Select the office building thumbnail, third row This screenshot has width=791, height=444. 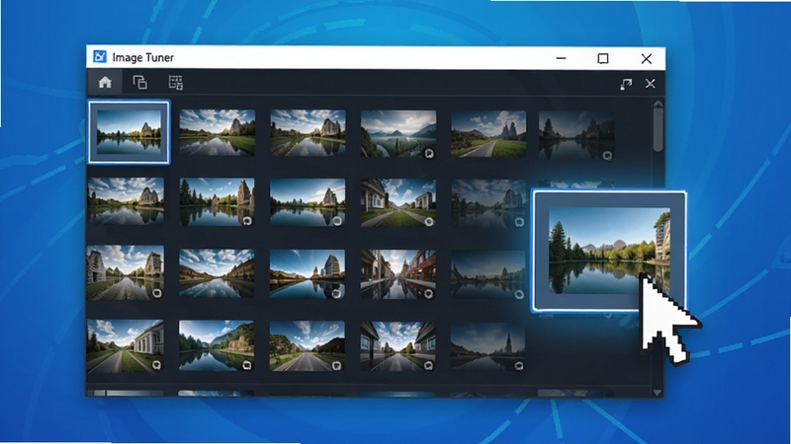[308, 273]
